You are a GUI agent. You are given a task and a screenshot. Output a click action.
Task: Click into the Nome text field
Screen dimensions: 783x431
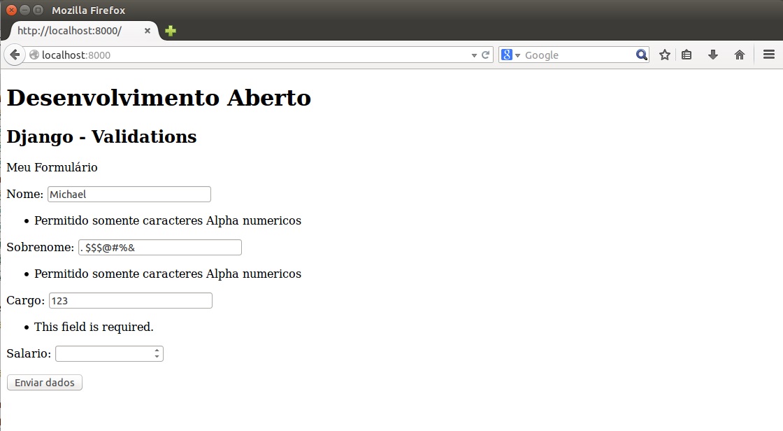pos(129,194)
